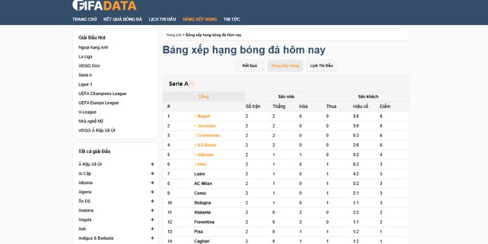Click Trang chủ breadcrumb link
Screen dimensions: 488x244
click(174, 35)
